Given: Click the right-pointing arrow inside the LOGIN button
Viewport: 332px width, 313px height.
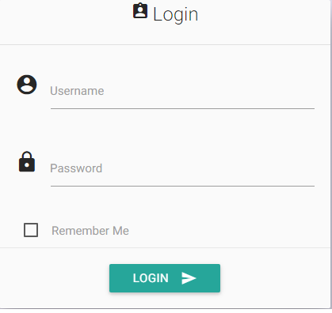Looking at the screenshot, I should click(x=189, y=278).
